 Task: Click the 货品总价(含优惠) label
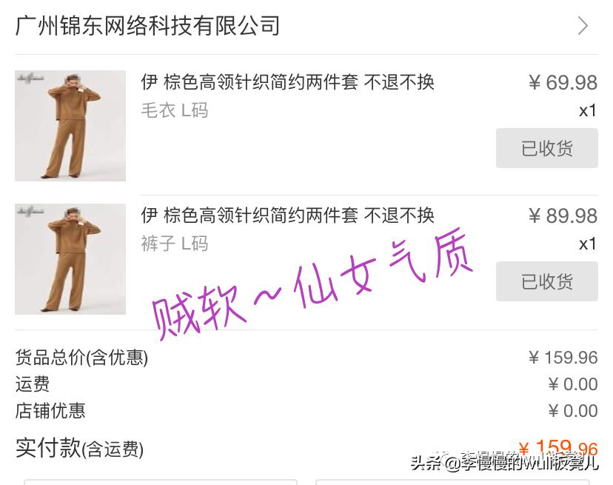point(81,358)
